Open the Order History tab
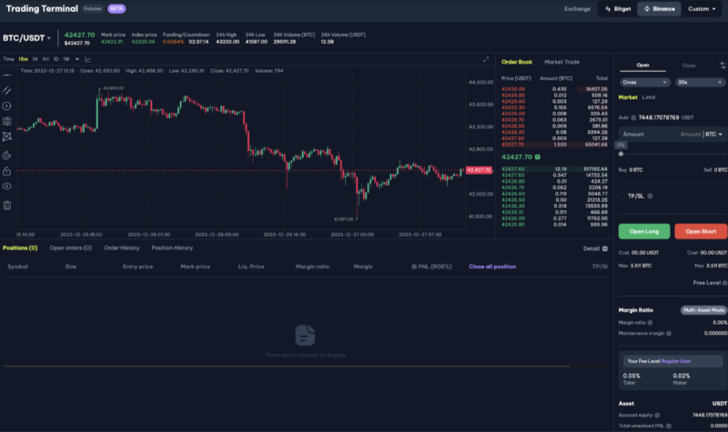Image resolution: width=728 pixels, height=432 pixels. click(121, 247)
